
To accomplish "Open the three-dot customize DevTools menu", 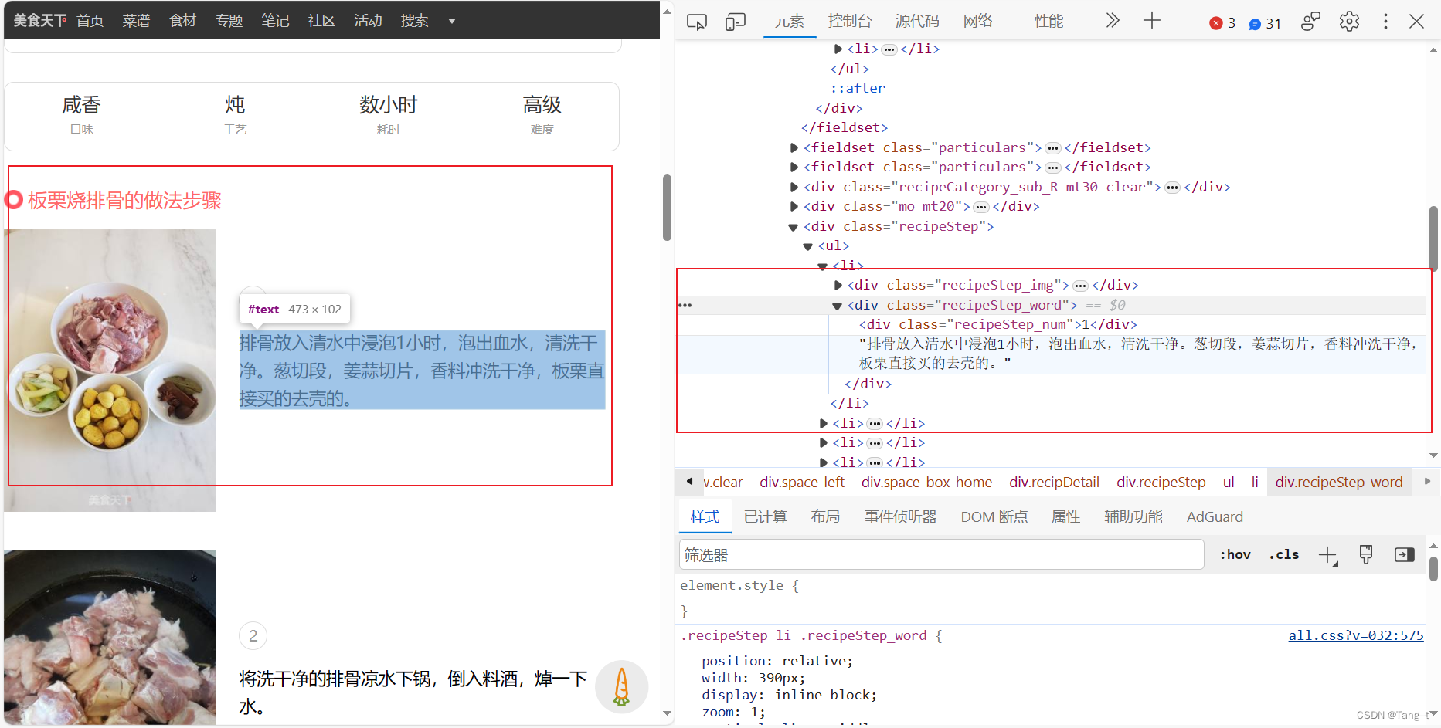I will pyautogui.click(x=1385, y=21).
